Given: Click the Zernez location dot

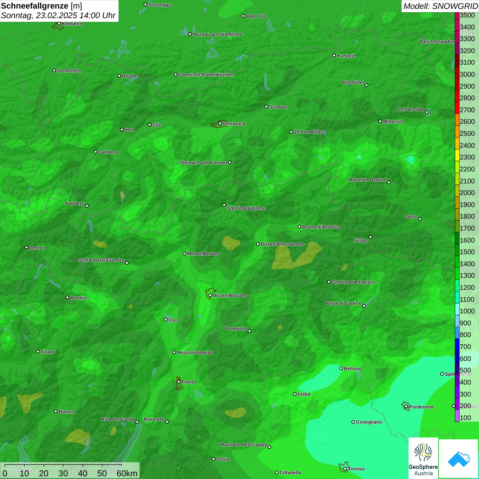Looking at the screenshot, I should point(26,247).
